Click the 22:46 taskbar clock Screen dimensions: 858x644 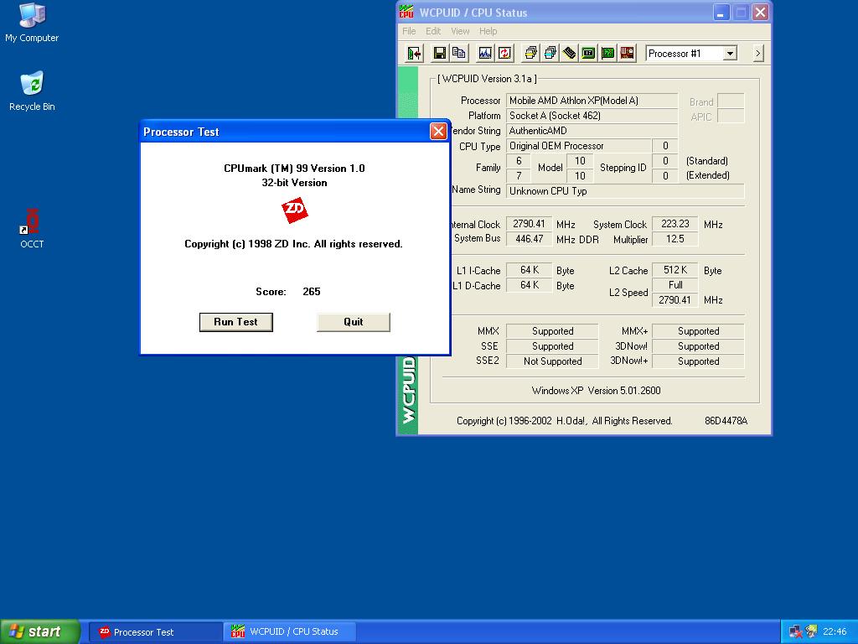[835, 632]
